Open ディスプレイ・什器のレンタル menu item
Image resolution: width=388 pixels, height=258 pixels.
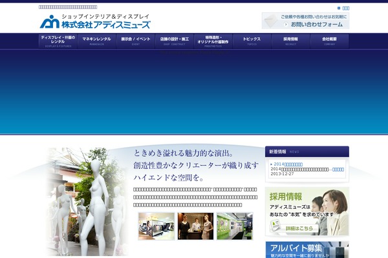[58, 41]
